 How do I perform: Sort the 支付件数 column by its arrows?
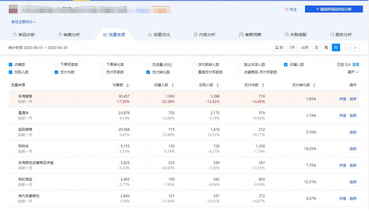(x=263, y=85)
